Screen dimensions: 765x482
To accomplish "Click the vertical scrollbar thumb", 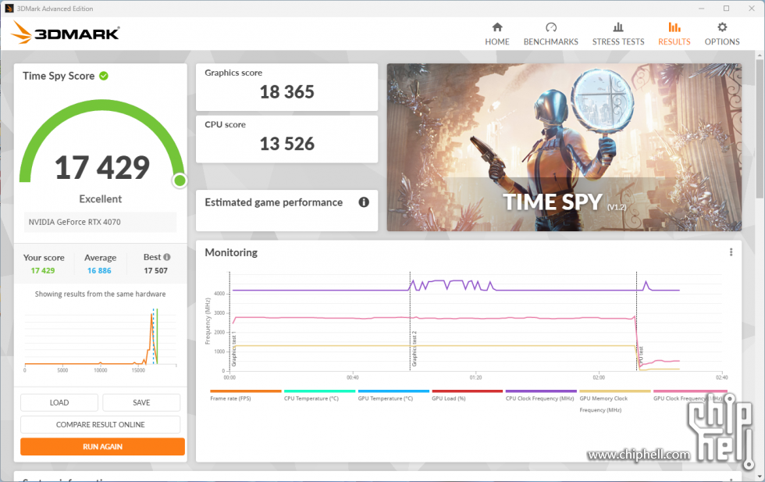I will pyautogui.click(x=759, y=130).
